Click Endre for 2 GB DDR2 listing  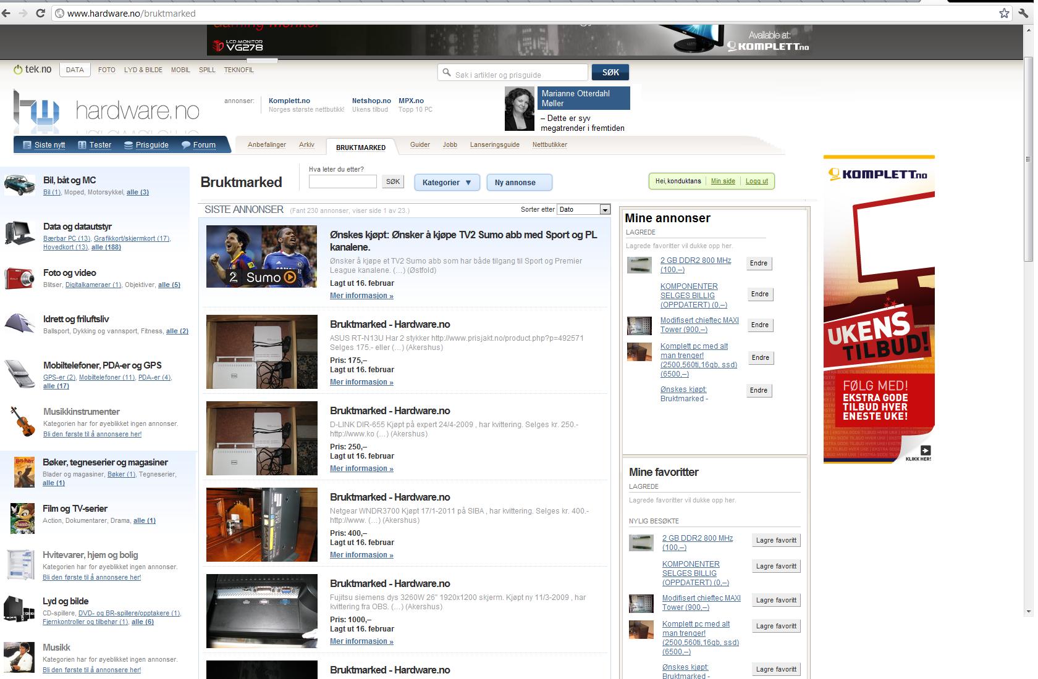pos(759,264)
